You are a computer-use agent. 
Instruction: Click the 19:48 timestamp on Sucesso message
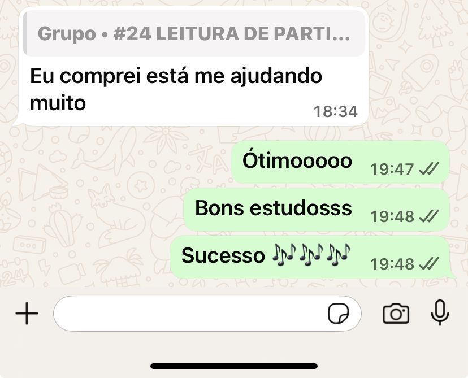(392, 264)
